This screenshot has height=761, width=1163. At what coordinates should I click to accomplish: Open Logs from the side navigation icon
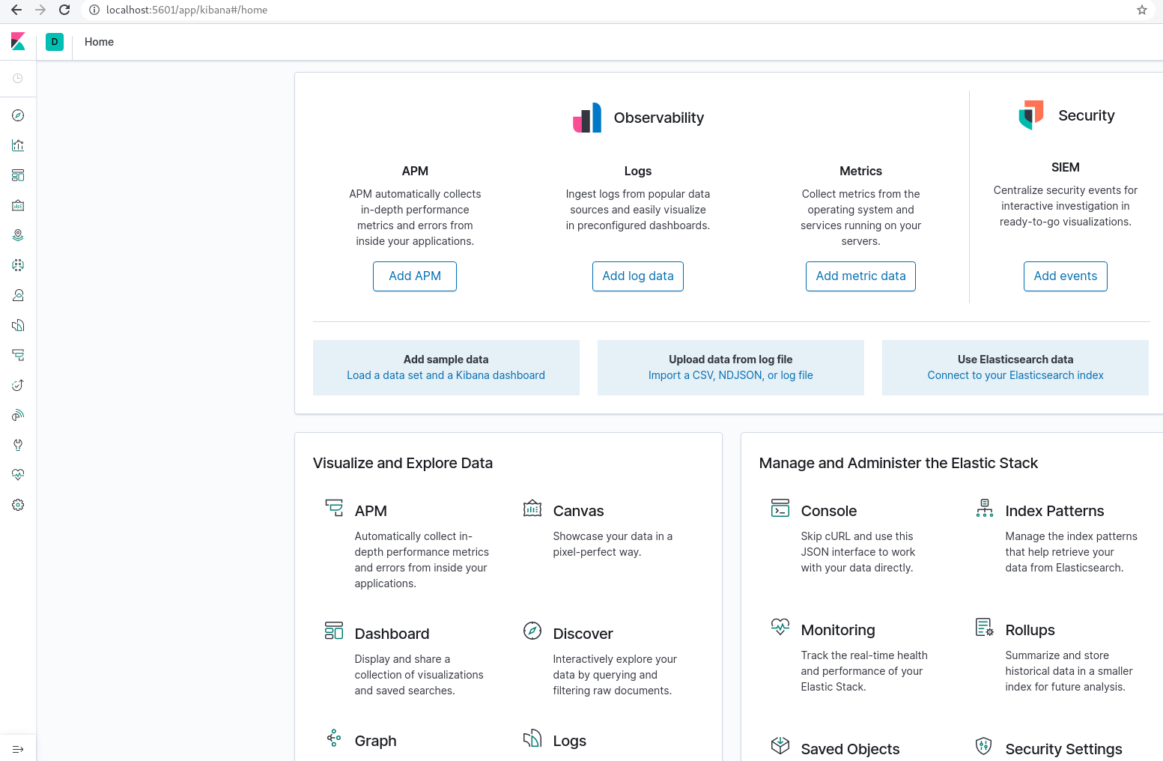click(18, 325)
